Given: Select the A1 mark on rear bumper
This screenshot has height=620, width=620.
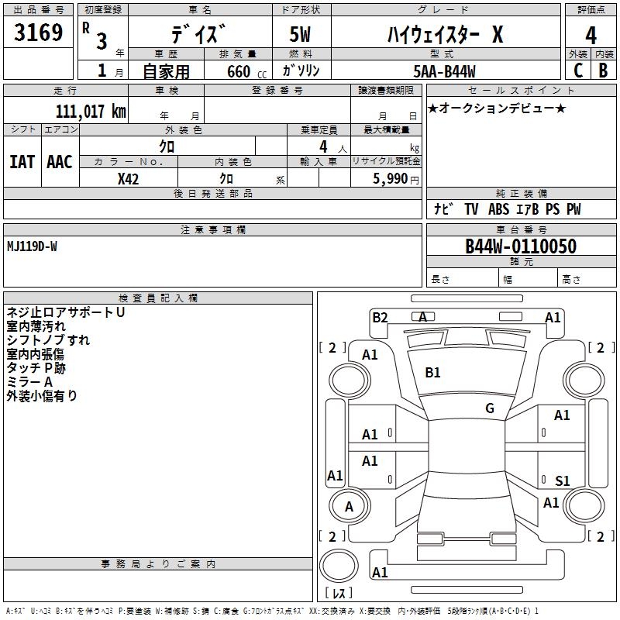Looking at the screenshot, I should click(x=380, y=572).
